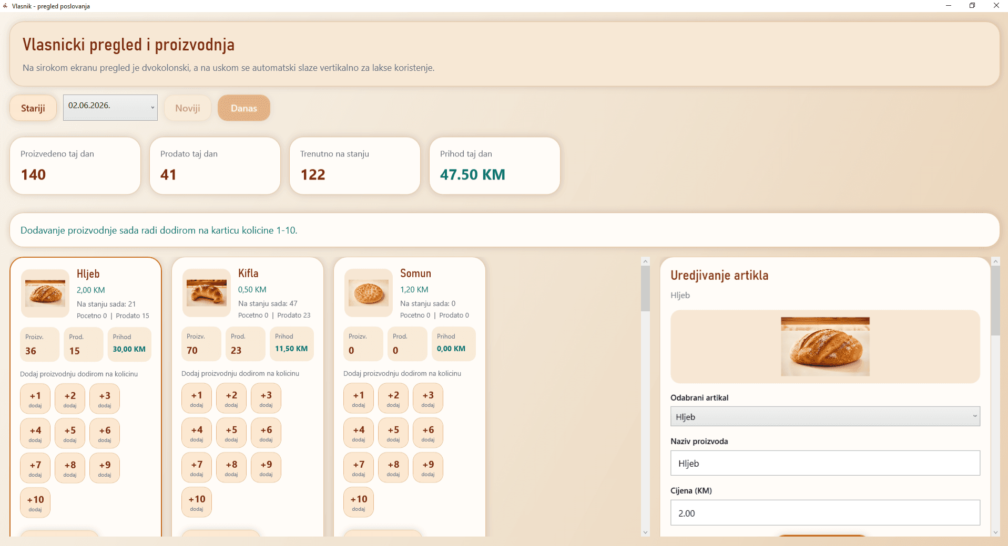Add +6 production for Somun
The width and height of the screenshot is (1008, 546).
point(428,433)
